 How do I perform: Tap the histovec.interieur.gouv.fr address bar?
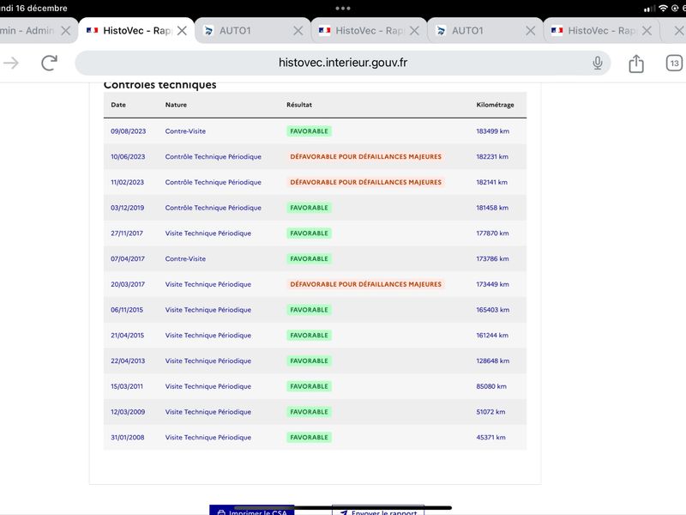pos(342,63)
